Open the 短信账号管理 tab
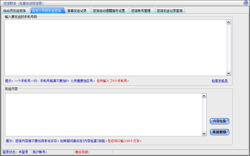 coord(141,11)
